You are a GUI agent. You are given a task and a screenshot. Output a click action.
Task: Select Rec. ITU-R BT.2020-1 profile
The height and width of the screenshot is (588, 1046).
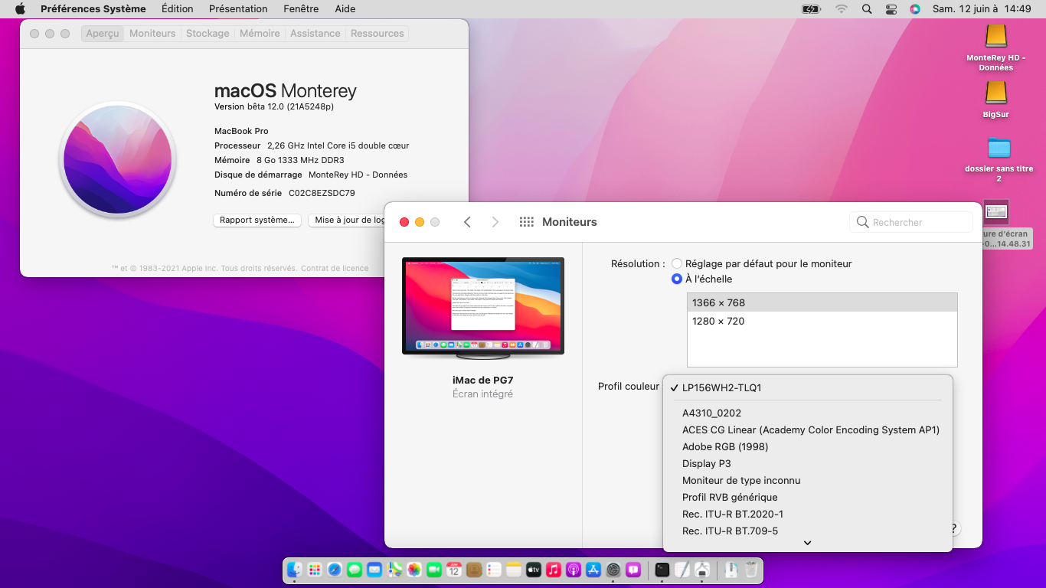click(808, 514)
